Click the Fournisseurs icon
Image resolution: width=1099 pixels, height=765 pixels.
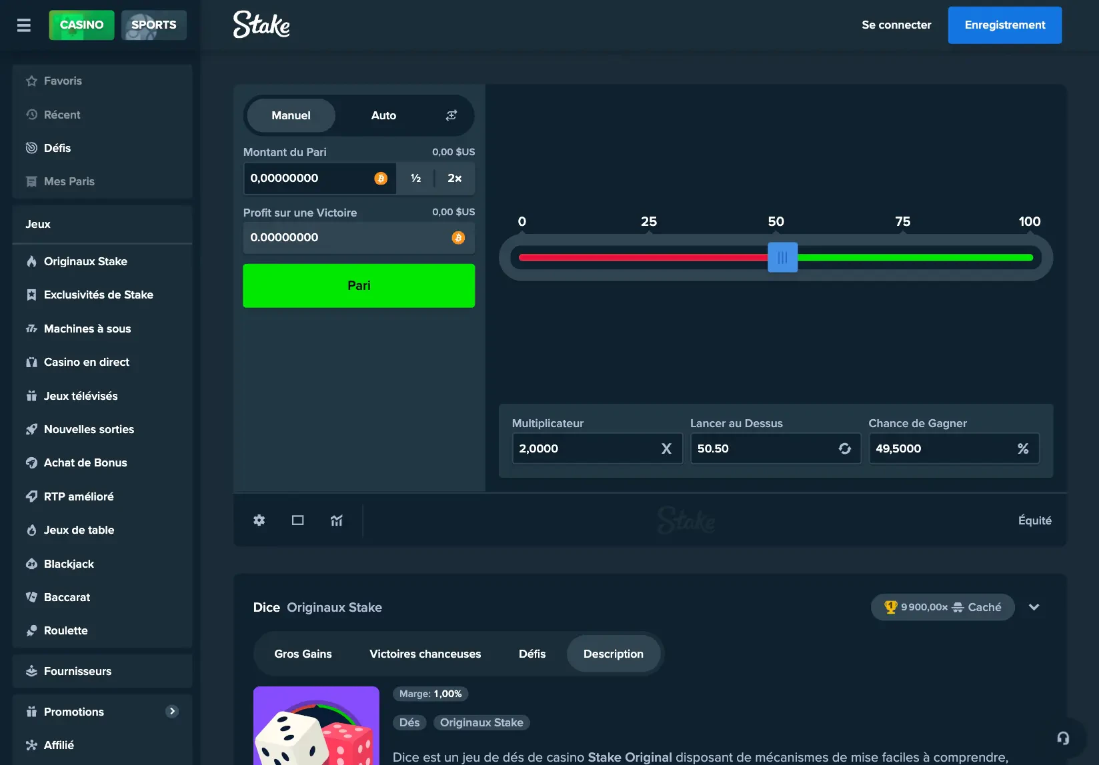pos(31,671)
